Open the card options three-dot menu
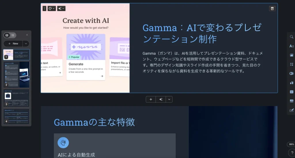Screen dimensions: 295x158 tap(44, 8)
